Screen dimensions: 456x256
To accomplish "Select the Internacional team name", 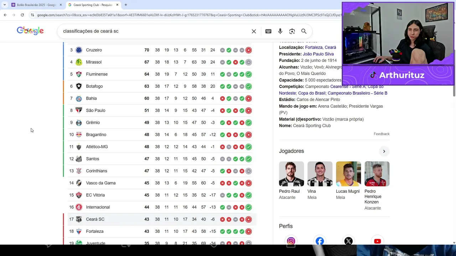I will point(98,207).
